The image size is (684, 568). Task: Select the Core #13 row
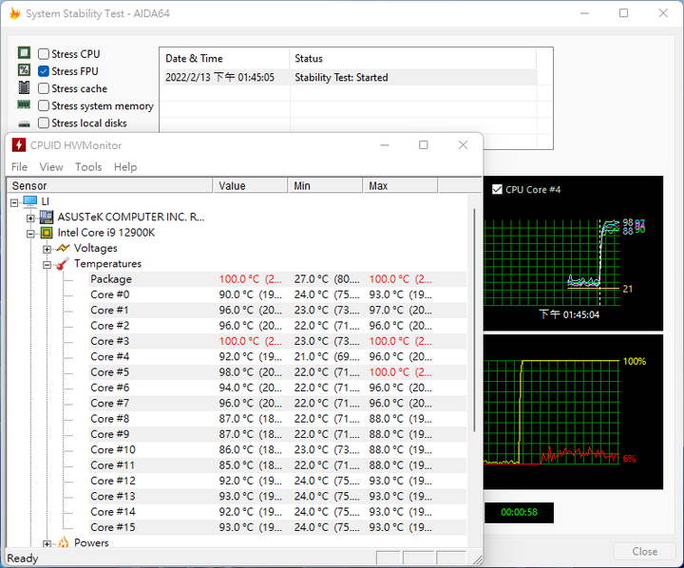(277, 496)
